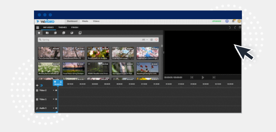Viewport: 276px width, 132px height.
Task: Select the star stock media tab icon
Action: [39, 33]
